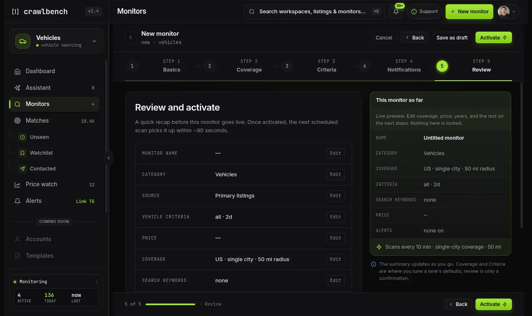Viewport: 532px width, 316px height.
Task: Click the wizard progress bar
Action: (170, 304)
